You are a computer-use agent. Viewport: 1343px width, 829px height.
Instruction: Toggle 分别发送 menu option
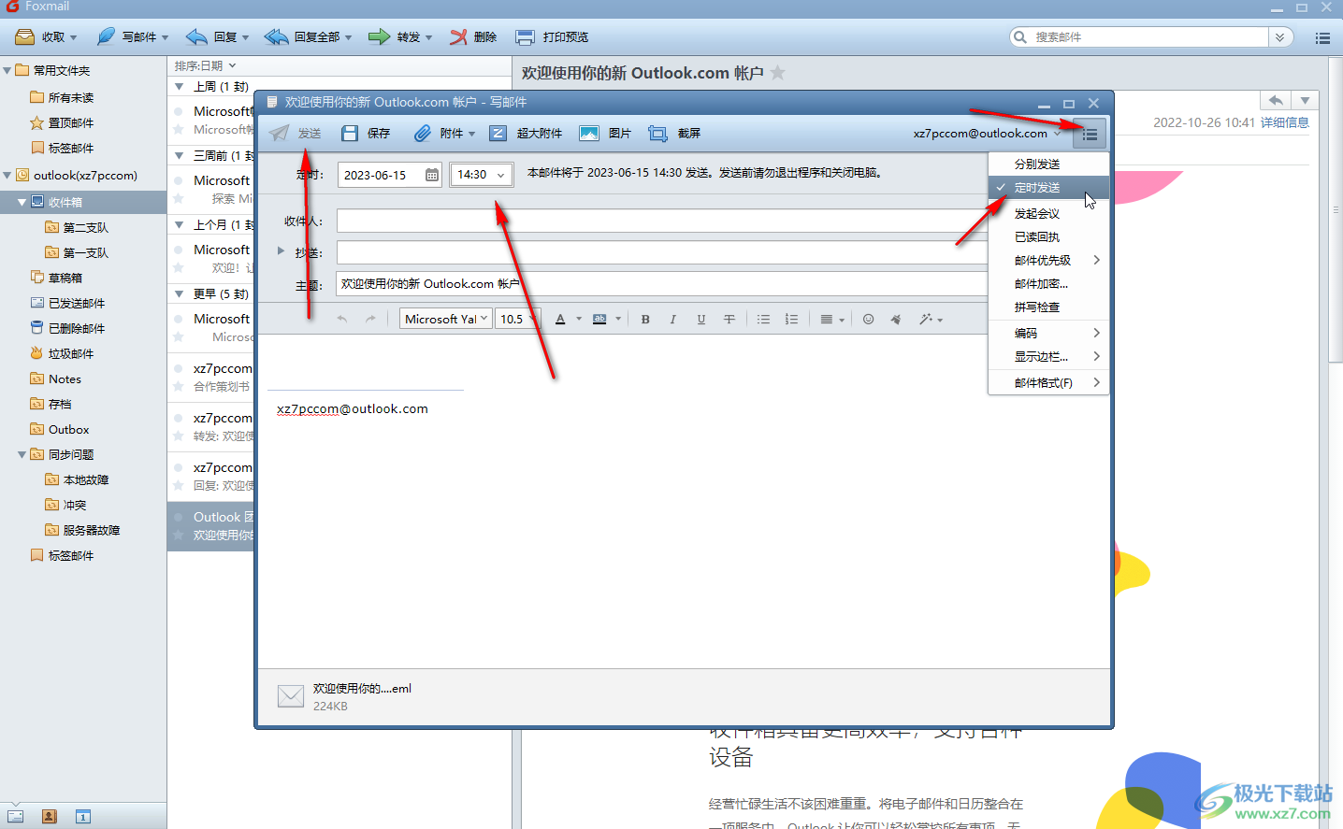[x=1049, y=164]
